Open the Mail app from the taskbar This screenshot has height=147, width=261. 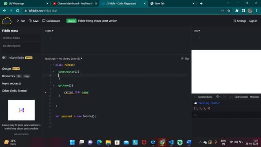[126, 143]
